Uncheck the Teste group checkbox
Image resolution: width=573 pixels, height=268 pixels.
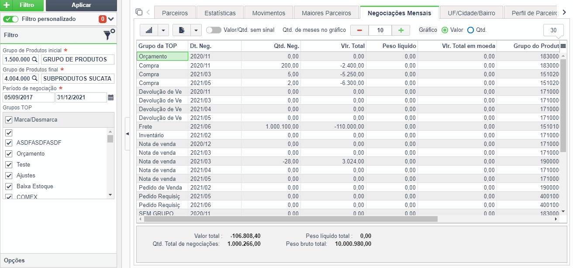tap(8, 165)
